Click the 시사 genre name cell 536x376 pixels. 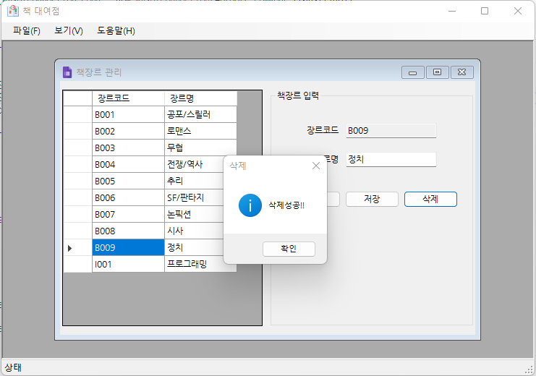pos(194,231)
